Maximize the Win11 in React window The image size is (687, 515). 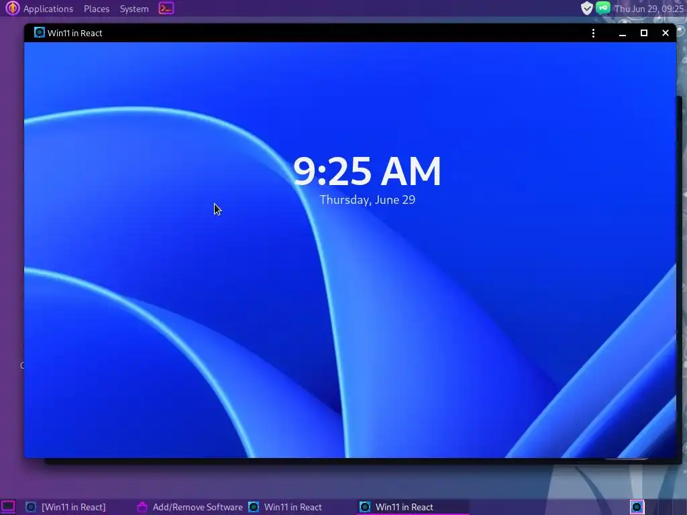pos(644,33)
